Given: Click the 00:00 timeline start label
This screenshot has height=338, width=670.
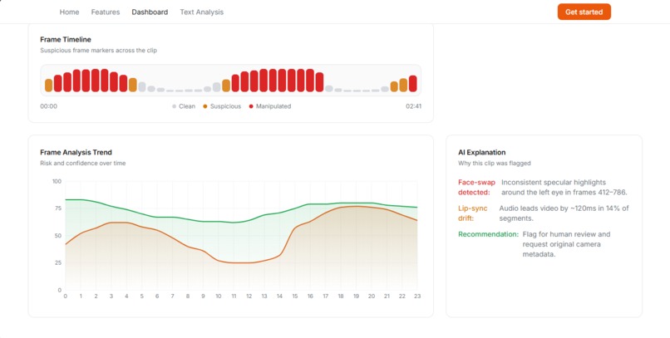Looking at the screenshot, I should tap(49, 106).
